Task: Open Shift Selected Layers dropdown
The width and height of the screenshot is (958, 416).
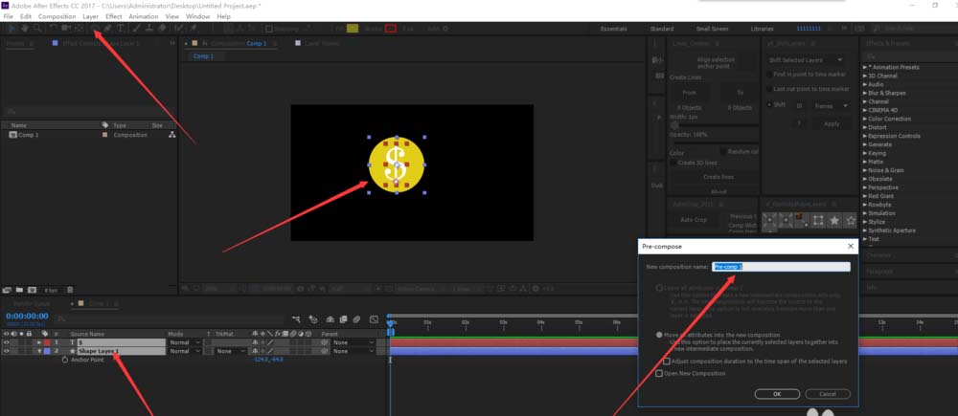Action: click(806, 60)
